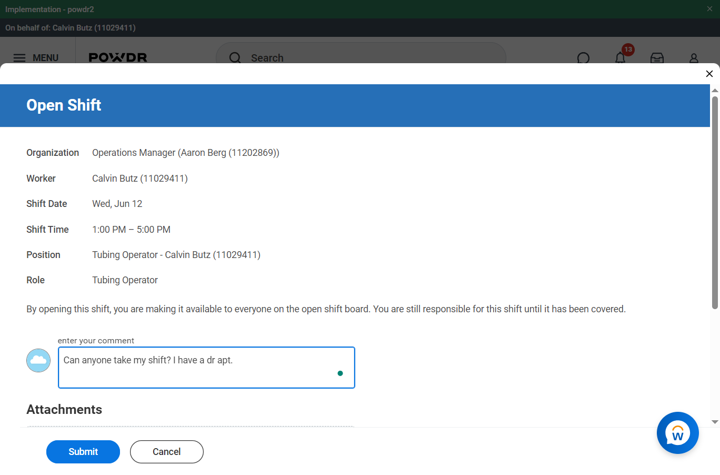Submit the open shift request
The height and width of the screenshot is (475, 720).
coord(83,452)
